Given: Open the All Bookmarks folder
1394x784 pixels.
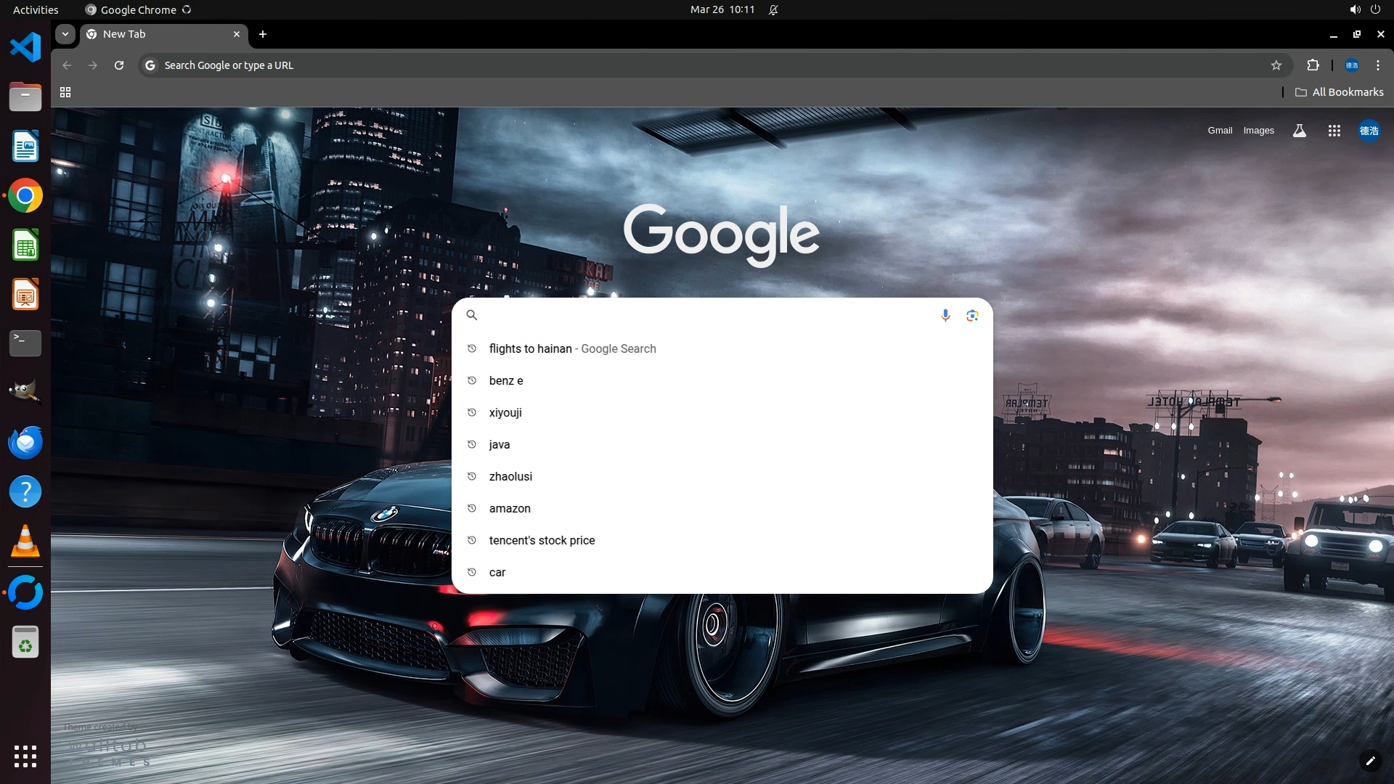Looking at the screenshot, I should pos(1340,92).
